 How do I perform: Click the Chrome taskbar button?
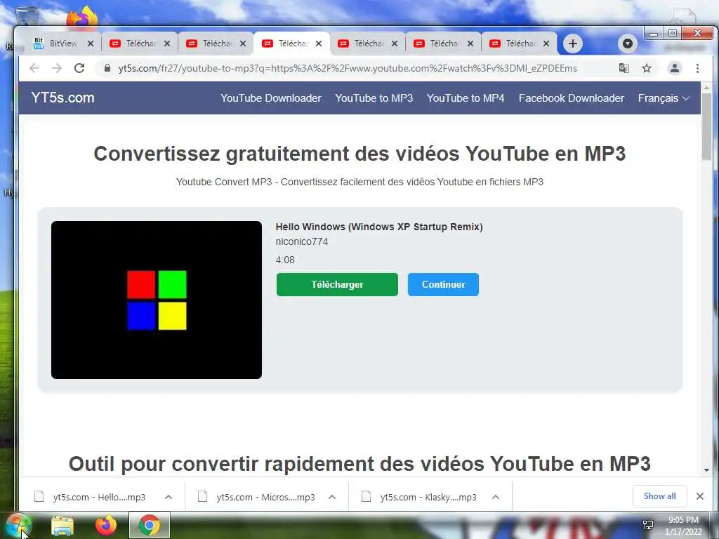(150, 525)
